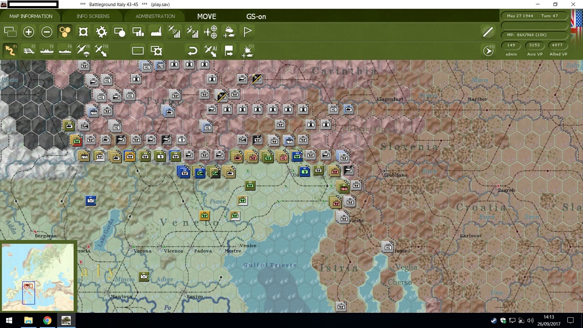This screenshot has height=328, width=583.
Task: Click the diagonal slash round button
Action: coord(488,32)
